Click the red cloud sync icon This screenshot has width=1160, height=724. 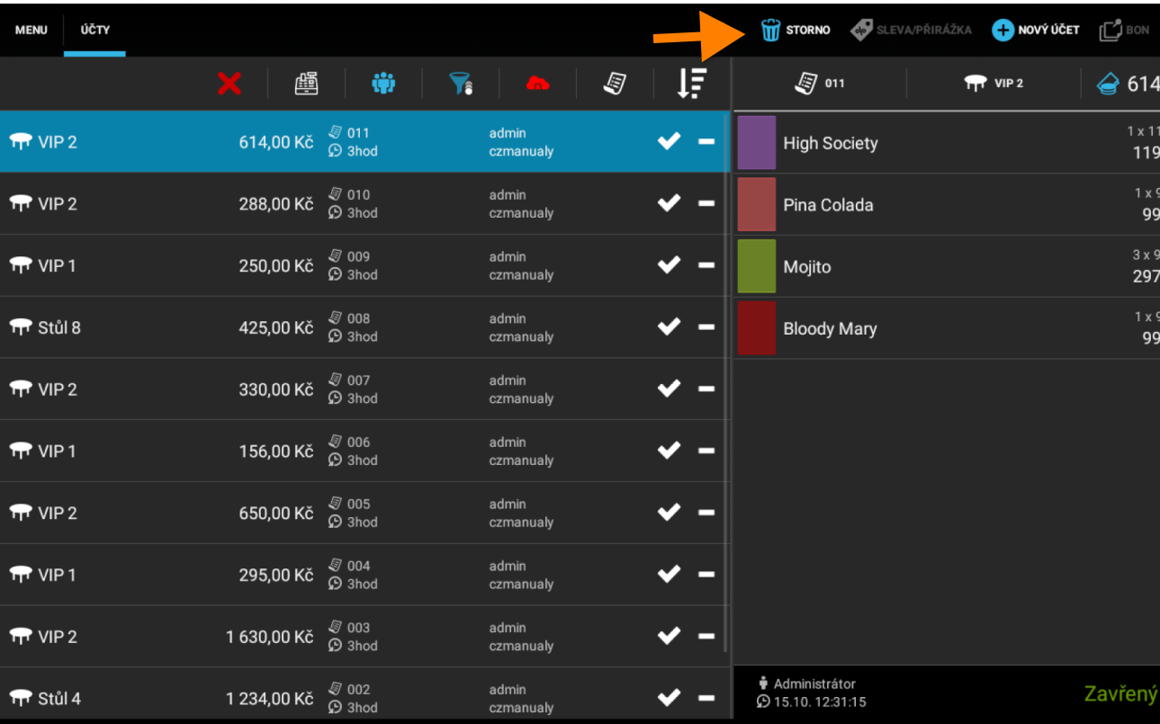(x=537, y=84)
